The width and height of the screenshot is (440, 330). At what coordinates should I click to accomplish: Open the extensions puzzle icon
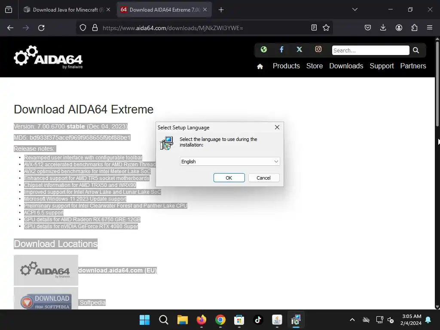point(415,27)
